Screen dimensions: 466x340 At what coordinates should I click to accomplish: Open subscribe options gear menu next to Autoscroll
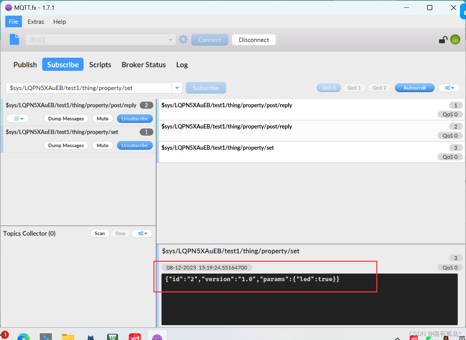coord(449,88)
